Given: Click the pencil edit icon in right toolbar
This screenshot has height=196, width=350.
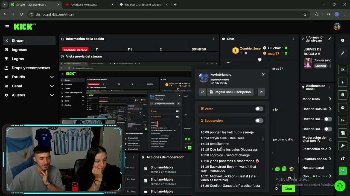Looking at the screenshot, I should point(343,53).
